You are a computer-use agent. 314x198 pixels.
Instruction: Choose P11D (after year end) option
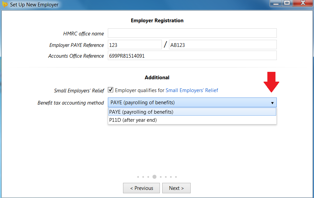pyautogui.click(x=192, y=120)
